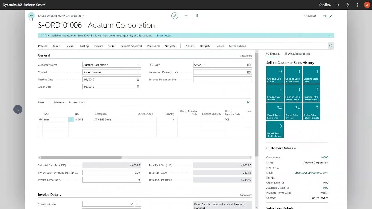The height and width of the screenshot is (209, 372).
Task: Dismiss the inventory notification with X
Action: [x=42, y=35]
